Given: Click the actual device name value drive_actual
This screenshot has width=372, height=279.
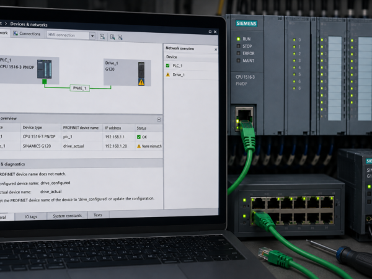Looking at the screenshot, I should click(51, 192).
